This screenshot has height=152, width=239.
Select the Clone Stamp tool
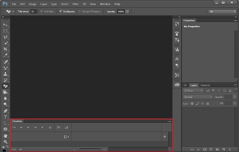pyautogui.click(x=6, y=74)
